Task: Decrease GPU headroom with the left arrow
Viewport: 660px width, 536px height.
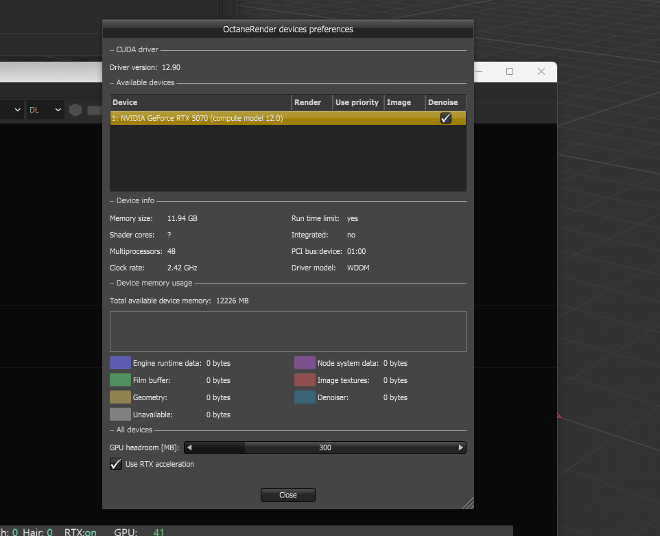Action: [189, 447]
